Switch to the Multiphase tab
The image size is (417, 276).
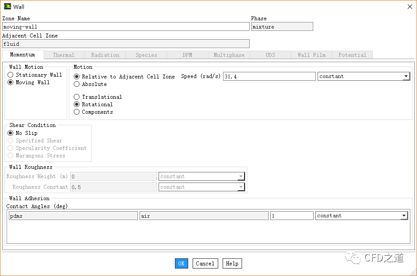click(229, 55)
